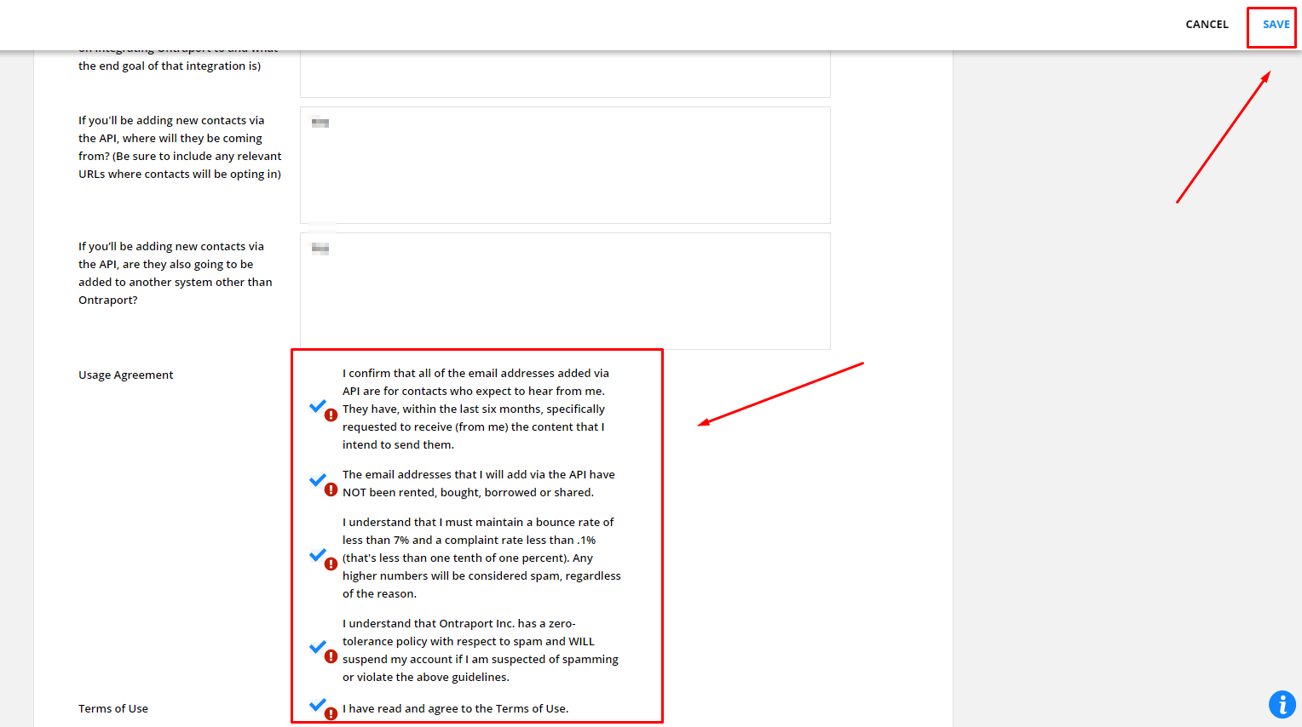The height and width of the screenshot is (727, 1302).
Task: Toggle checkbox confirming contacts expect to hear from me
Action: point(318,406)
